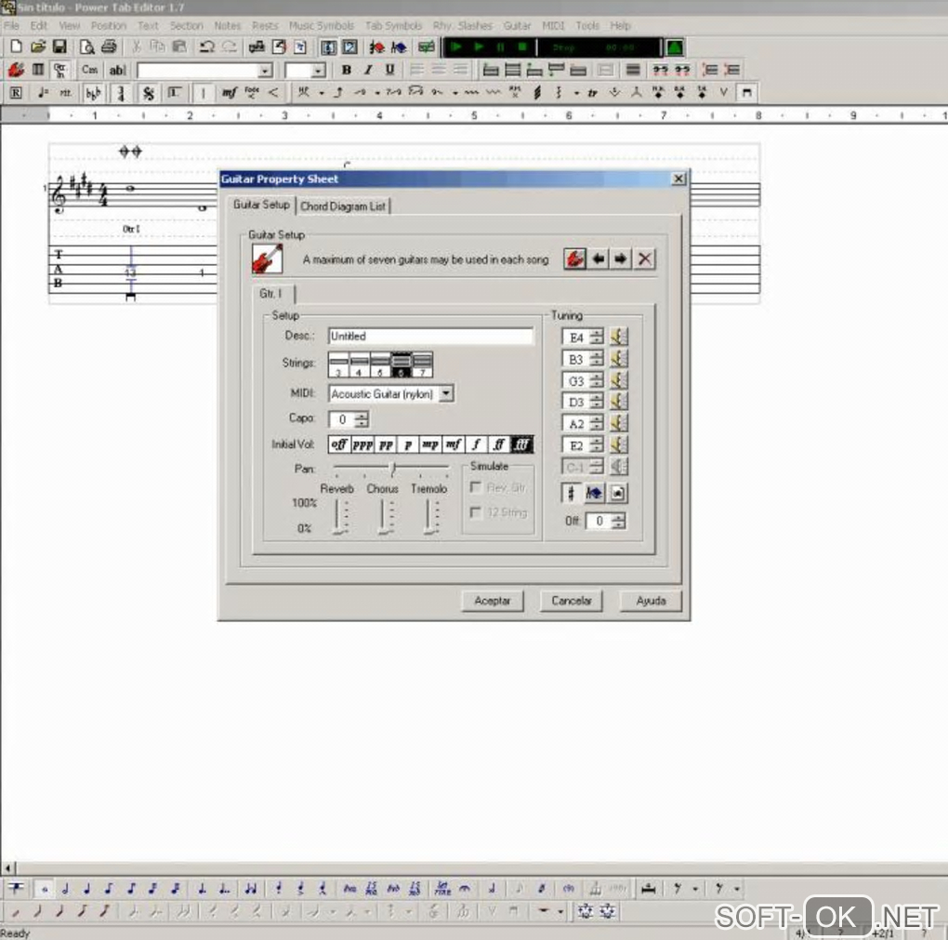Click the Open file folder icon

coord(38,46)
